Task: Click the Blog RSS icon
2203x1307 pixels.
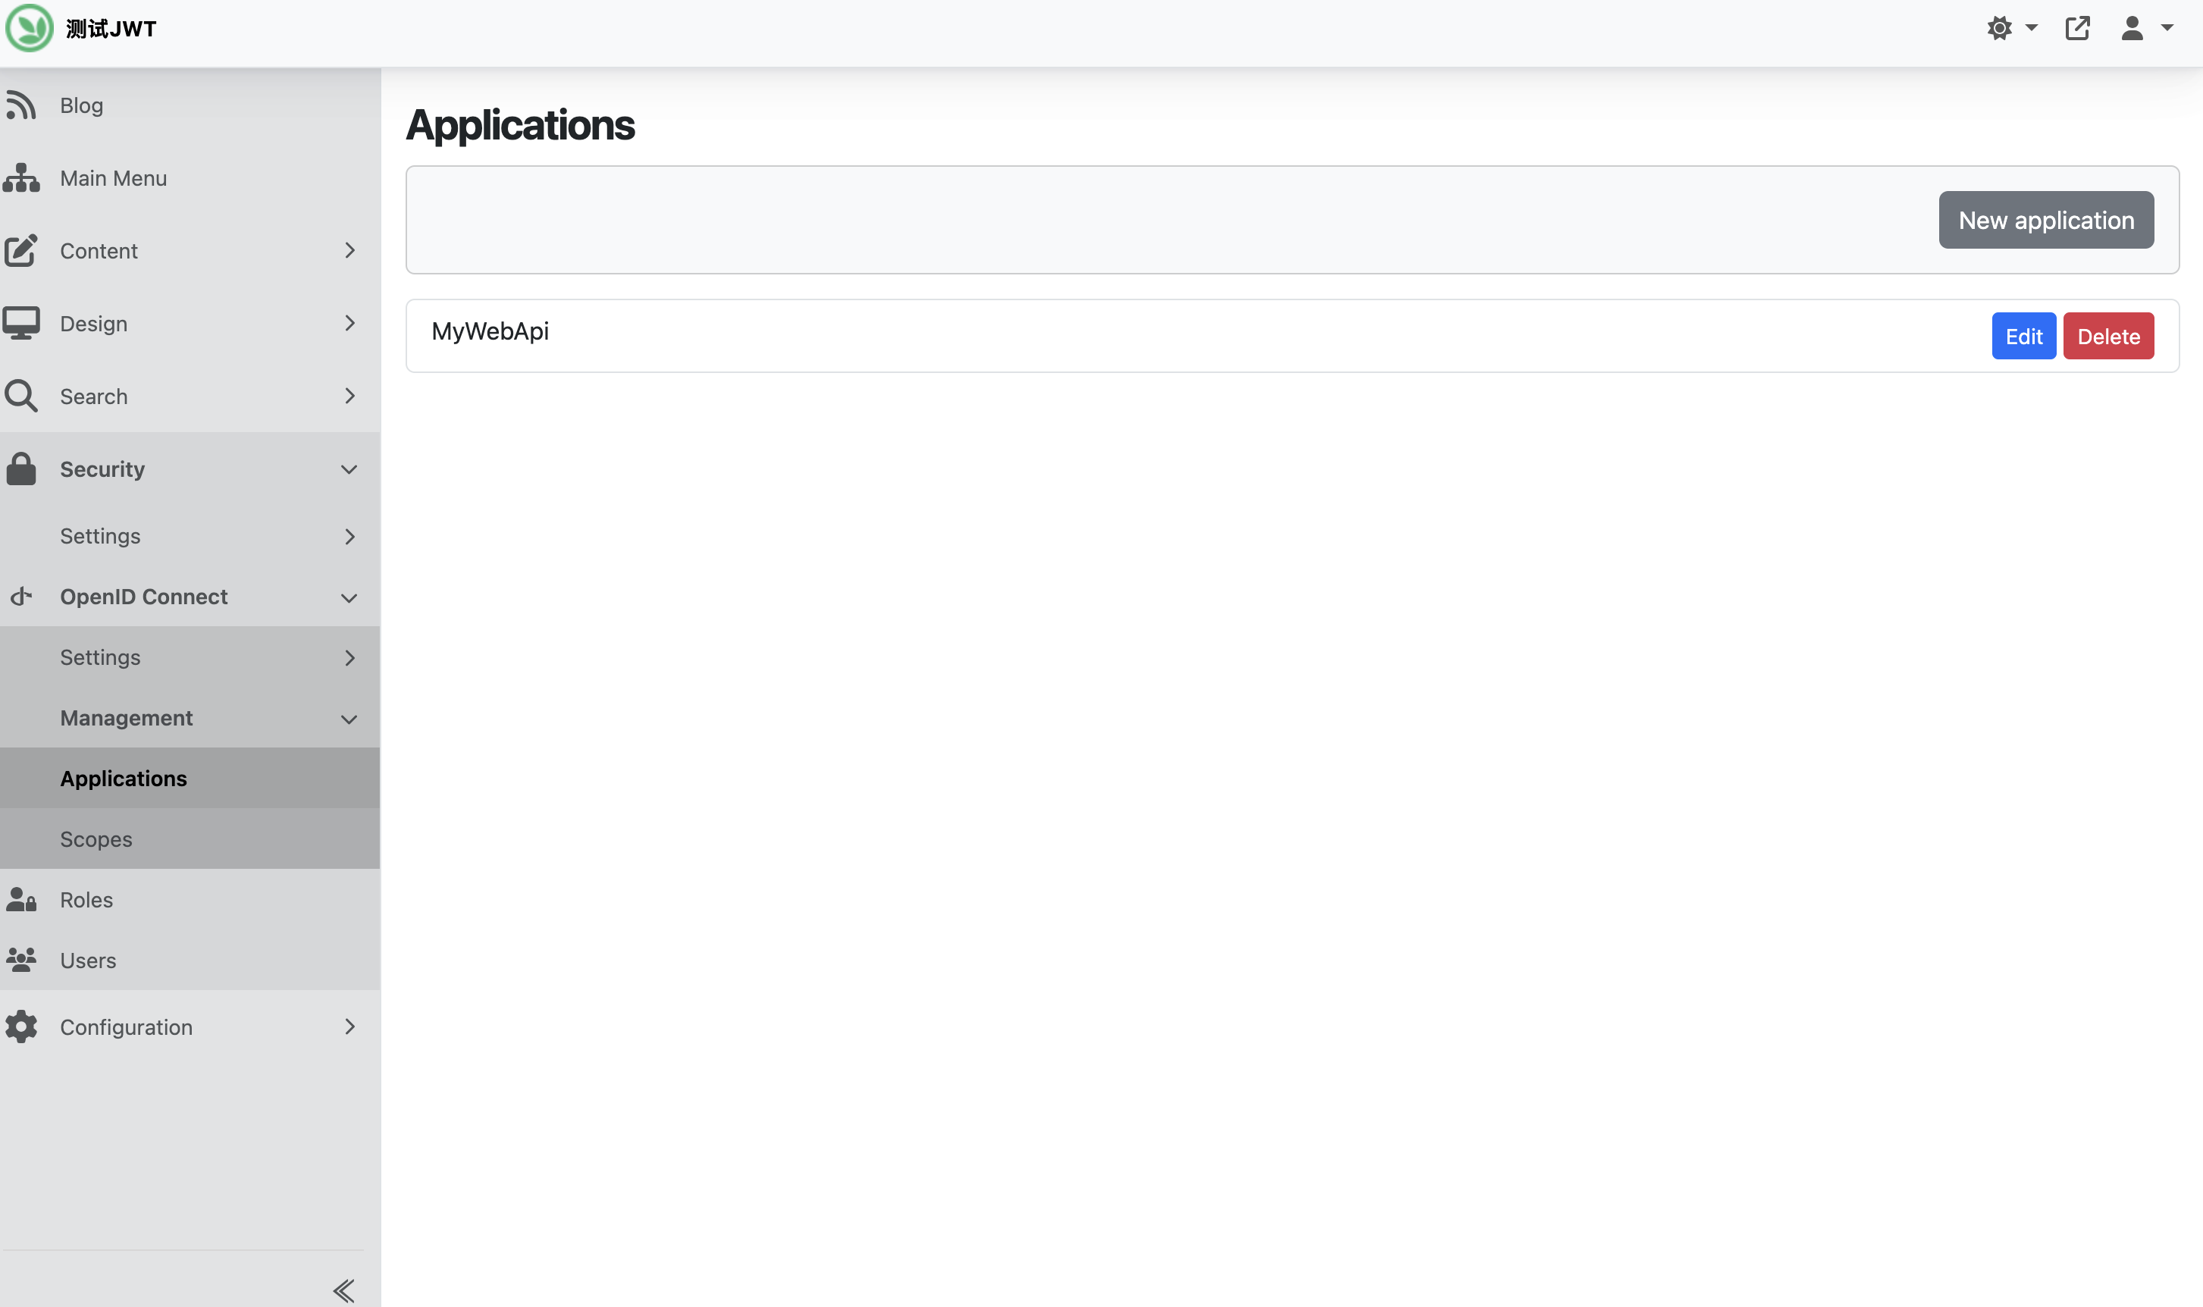Action: coord(21,105)
